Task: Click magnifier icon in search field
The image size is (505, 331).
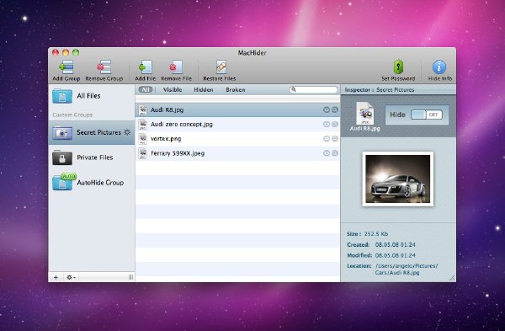Action: pos(294,89)
